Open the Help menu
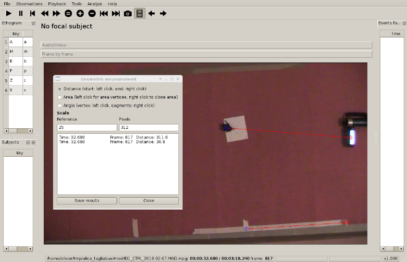The width and height of the screenshot is (407, 262). pos(112,4)
